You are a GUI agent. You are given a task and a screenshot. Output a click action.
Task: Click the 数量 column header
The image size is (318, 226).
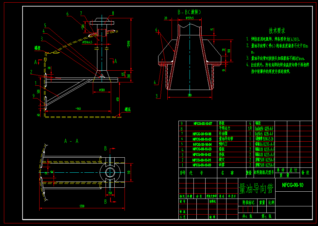click(x=249, y=173)
